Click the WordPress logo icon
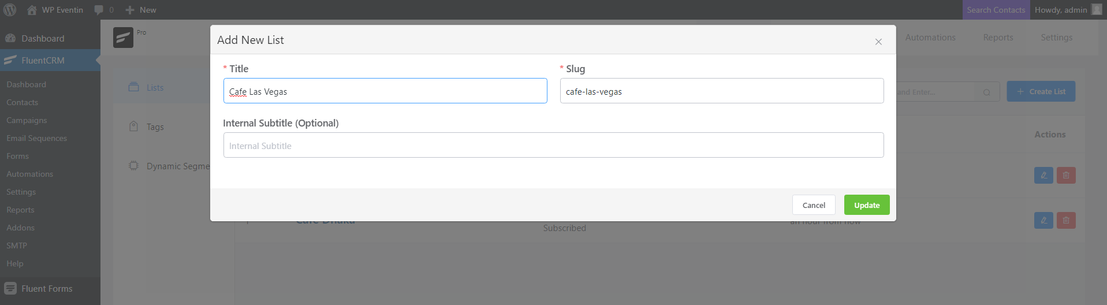This screenshot has height=305, width=1107. click(x=10, y=10)
